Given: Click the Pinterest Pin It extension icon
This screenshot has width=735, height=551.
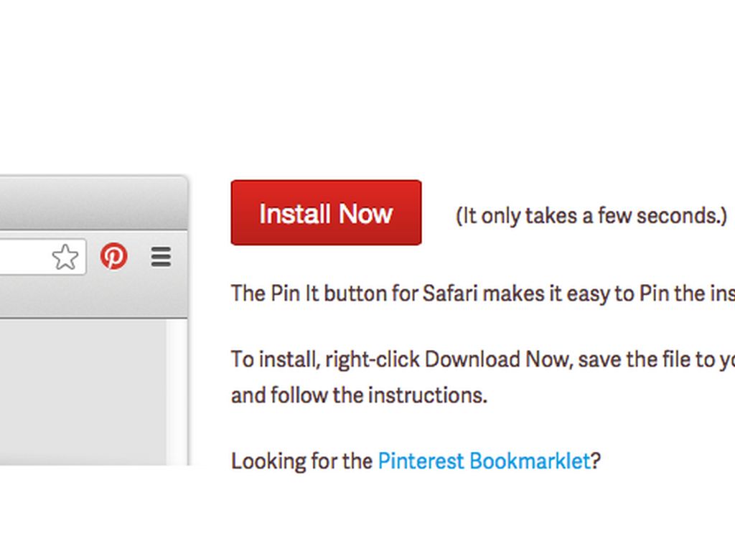Looking at the screenshot, I should [114, 256].
